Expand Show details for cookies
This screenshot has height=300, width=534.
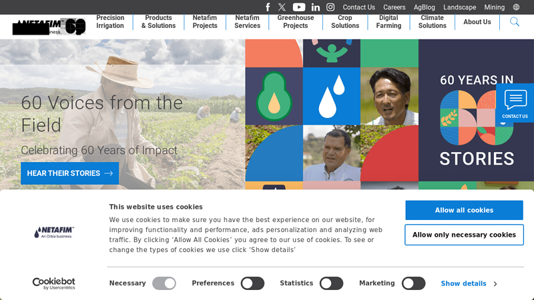point(469,284)
